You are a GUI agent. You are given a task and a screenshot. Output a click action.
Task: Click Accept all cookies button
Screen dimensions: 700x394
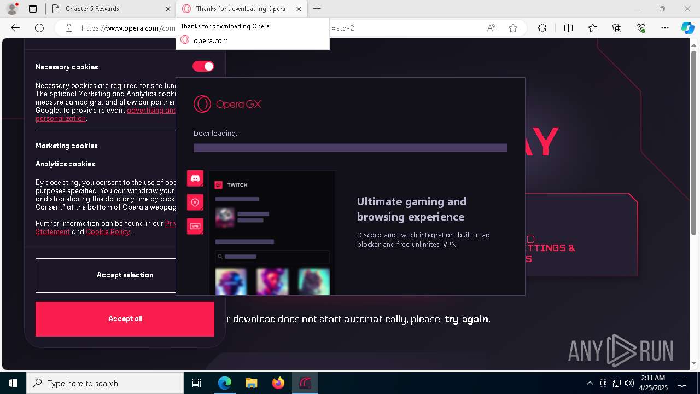point(125,319)
